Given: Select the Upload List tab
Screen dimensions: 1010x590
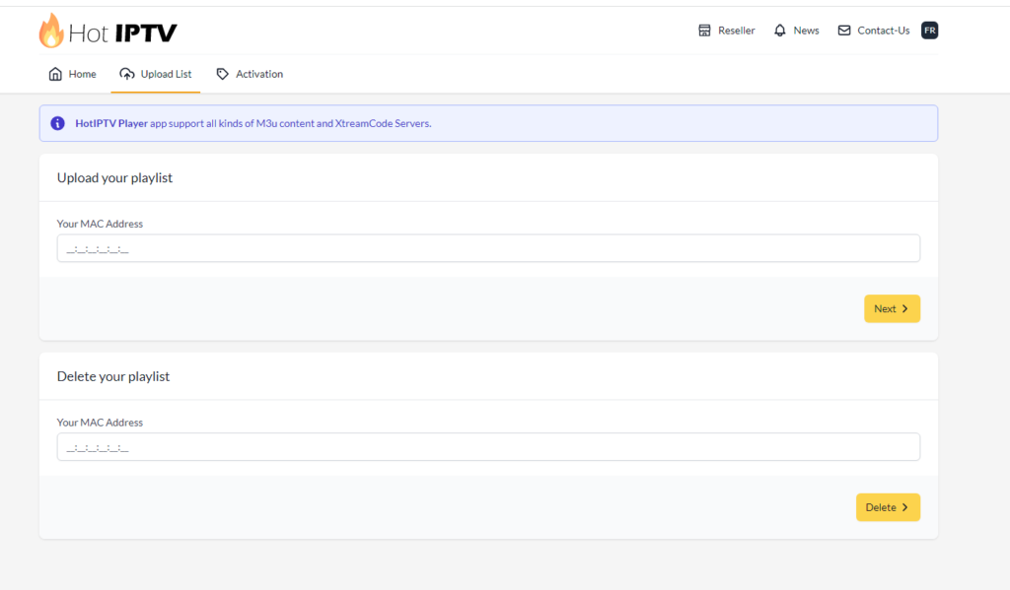Looking at the screenshot, I should pos(155,74).
